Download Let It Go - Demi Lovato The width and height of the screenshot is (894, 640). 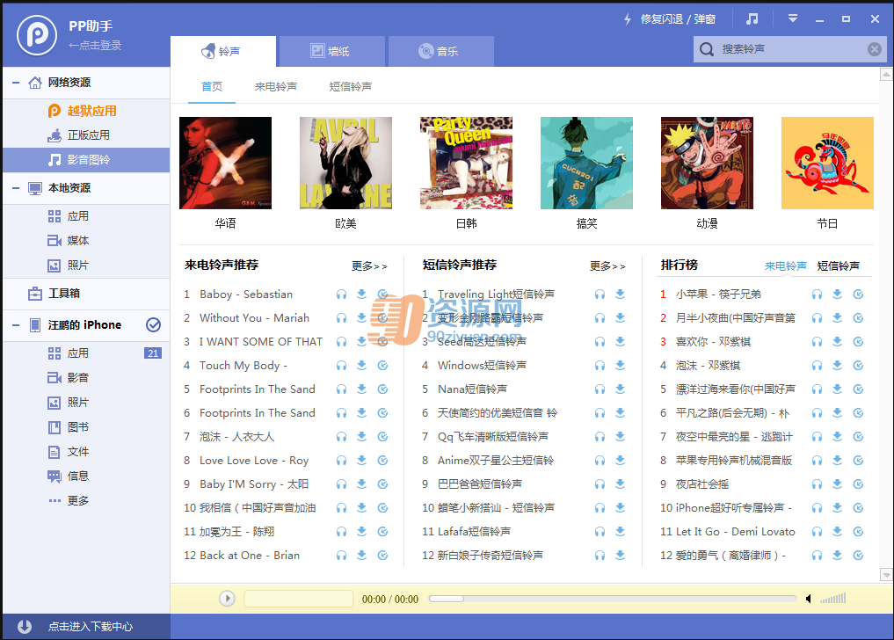[837, 532]
